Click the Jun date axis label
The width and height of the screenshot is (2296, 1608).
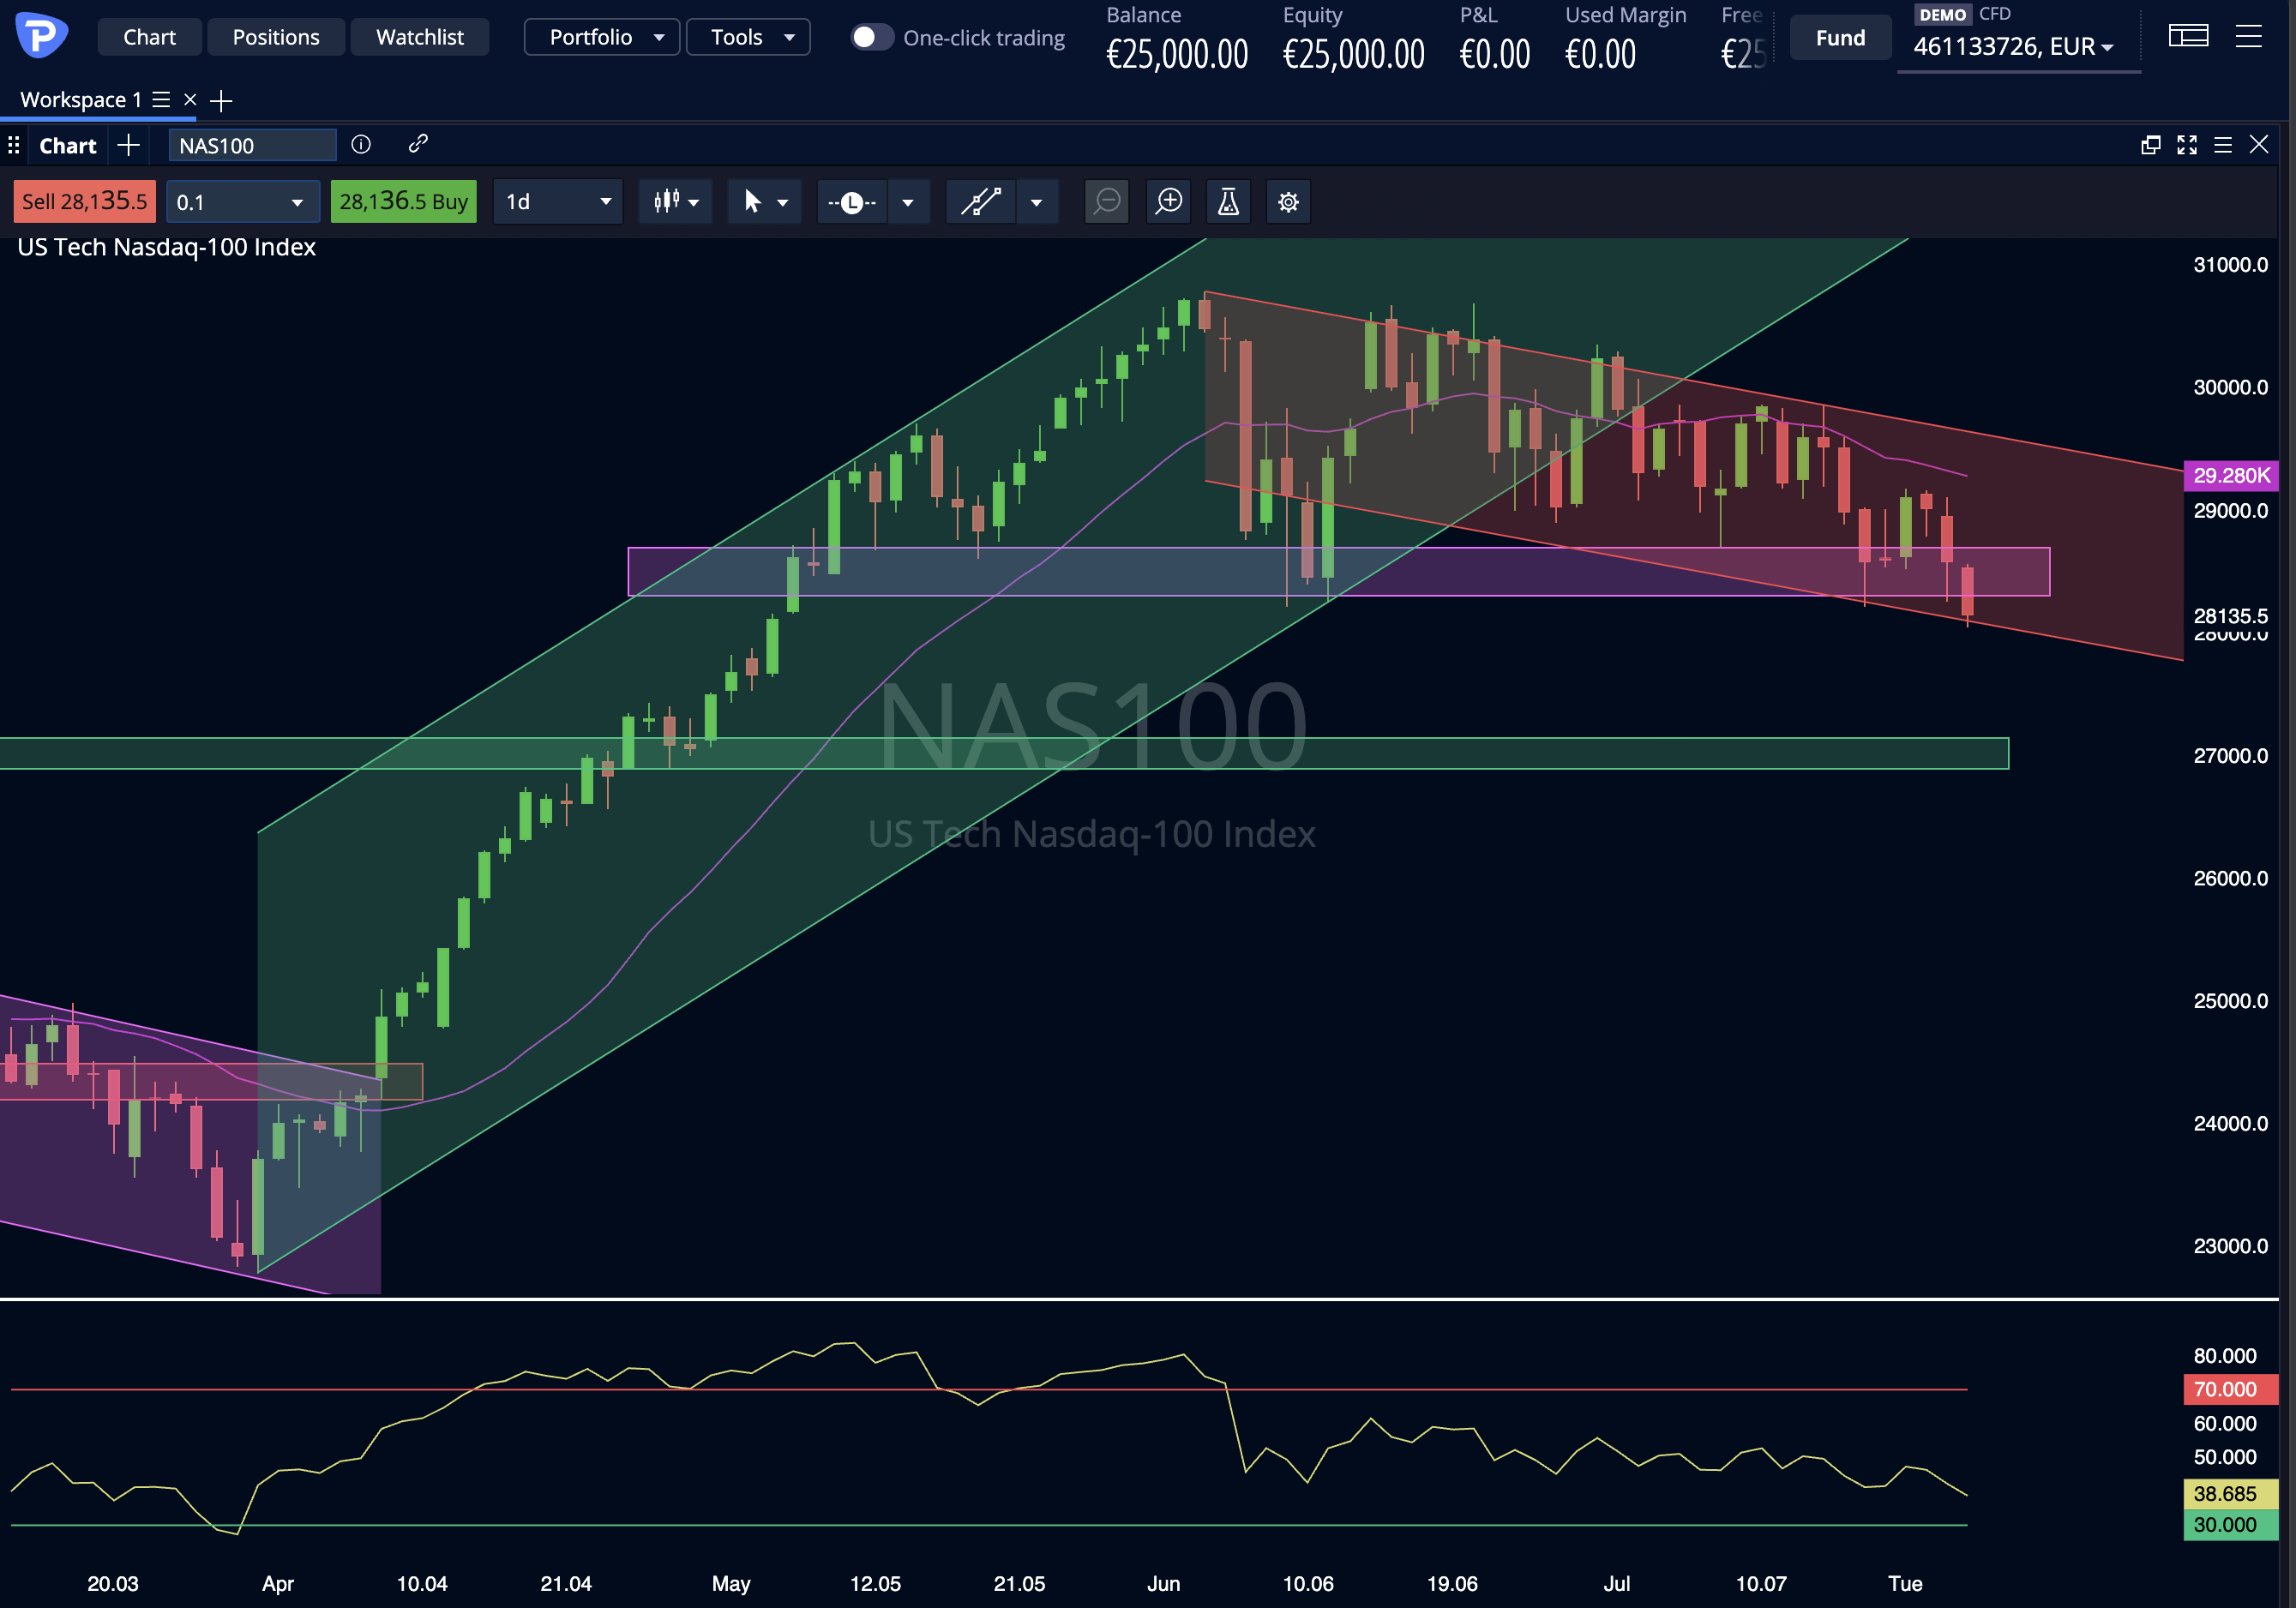[x=1163, y=1584]
